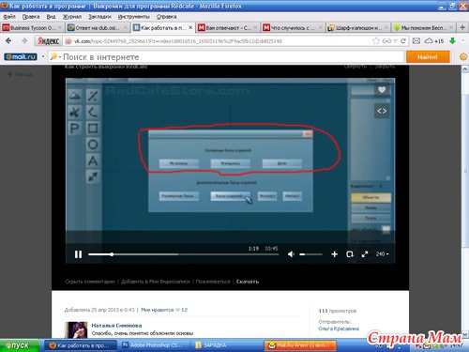
Task: Open the green download arrow icon
Action: point(452,41)
